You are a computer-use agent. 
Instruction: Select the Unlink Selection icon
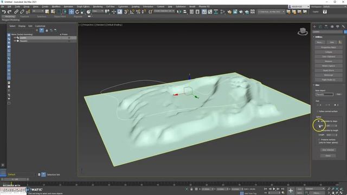click(x=22, y=12)
